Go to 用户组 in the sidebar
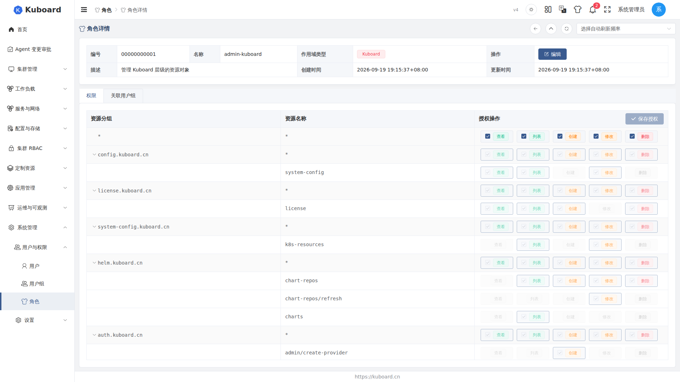680x382 pixels. pos(37,284)
